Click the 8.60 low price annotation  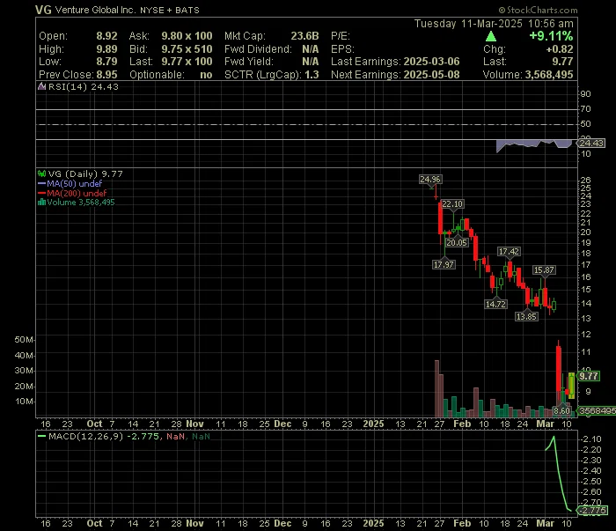tap(561, 410)
